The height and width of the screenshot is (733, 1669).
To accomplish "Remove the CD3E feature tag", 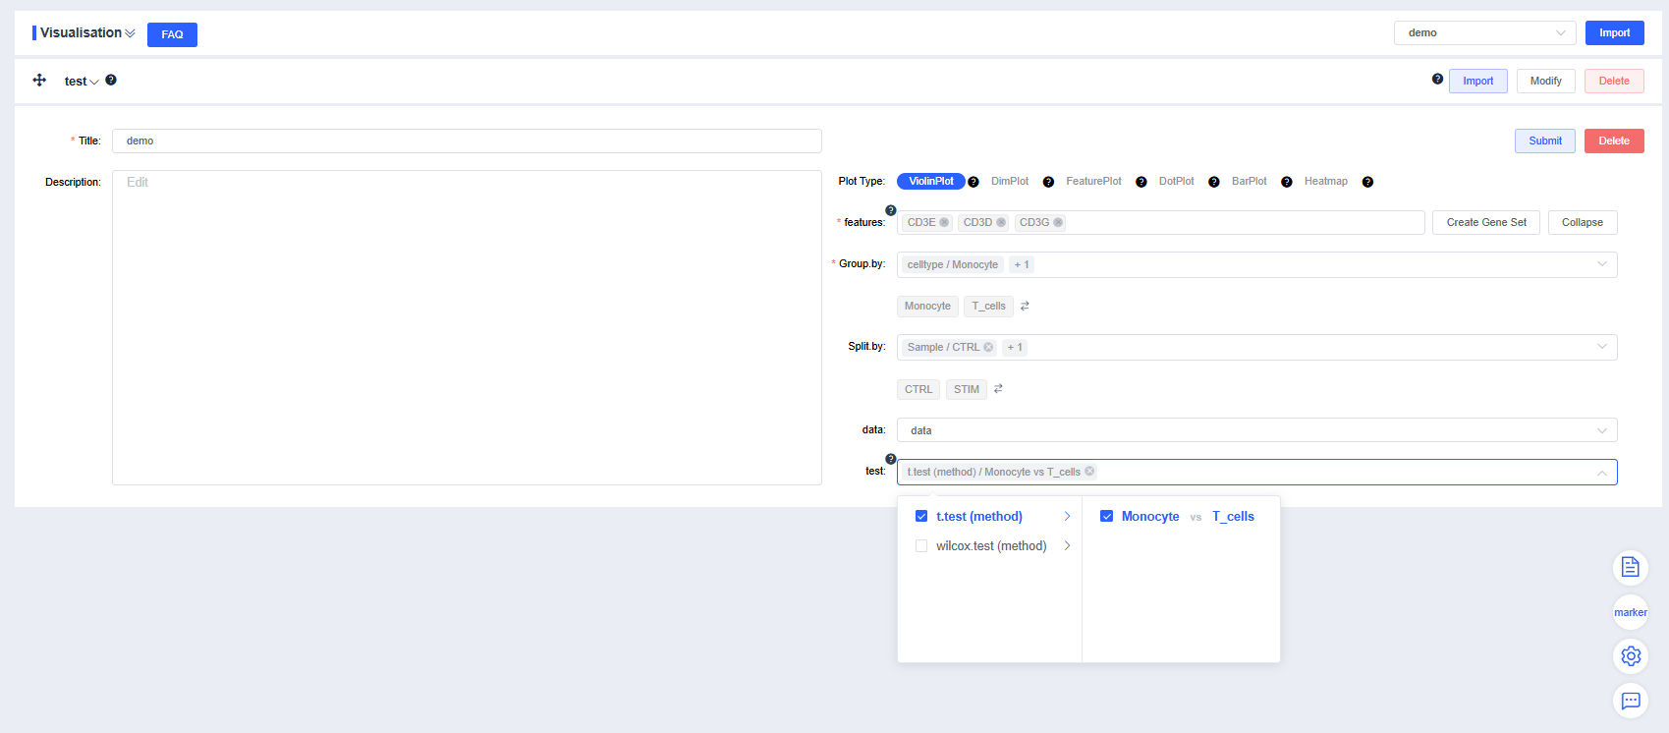I will coord(944,223).
